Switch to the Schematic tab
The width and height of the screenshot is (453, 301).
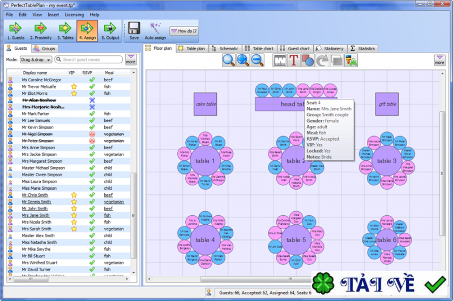tap(225, 49)
